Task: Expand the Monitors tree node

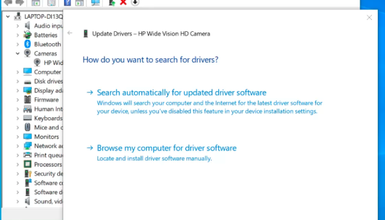Action: click(x=18, y=137)
